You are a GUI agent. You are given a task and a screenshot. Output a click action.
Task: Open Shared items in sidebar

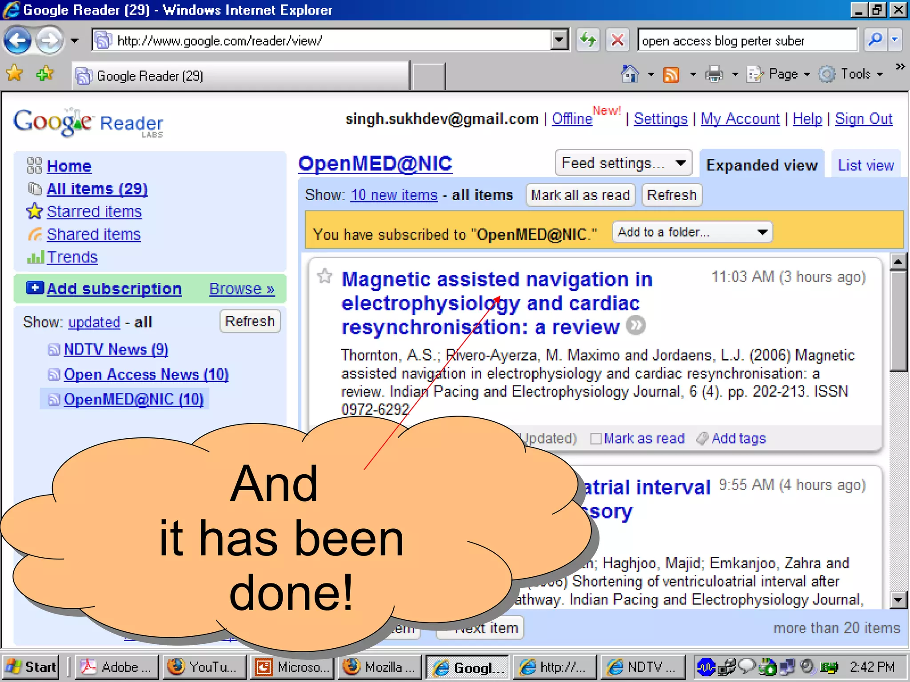(x=93, y=234)
